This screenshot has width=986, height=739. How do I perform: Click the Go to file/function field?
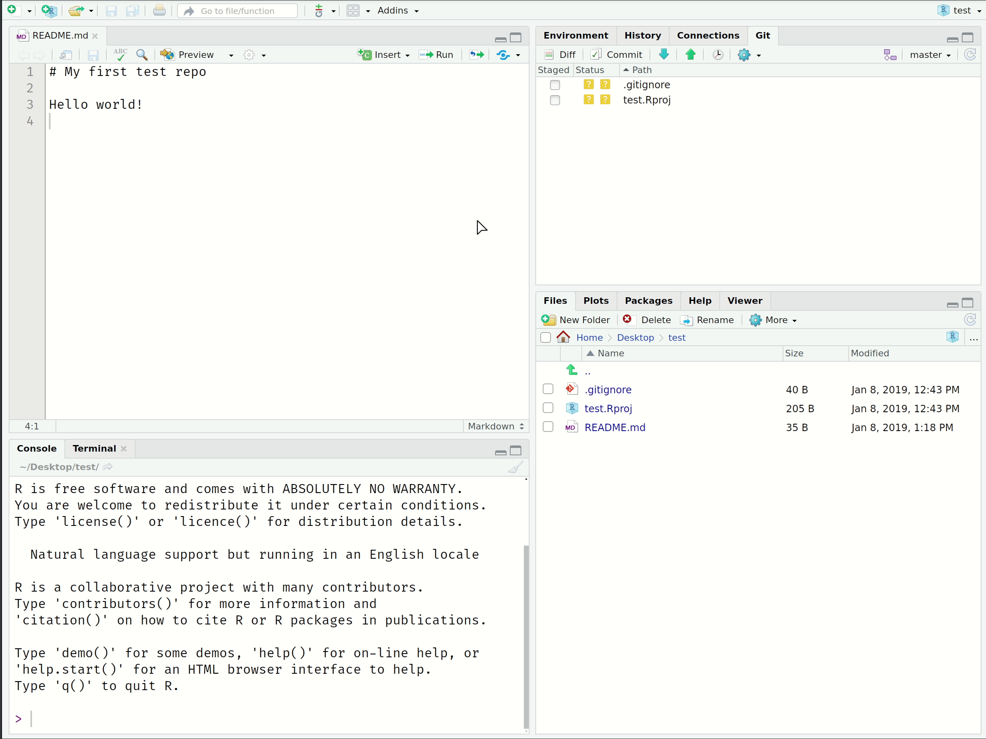click(x=237, y=11)
